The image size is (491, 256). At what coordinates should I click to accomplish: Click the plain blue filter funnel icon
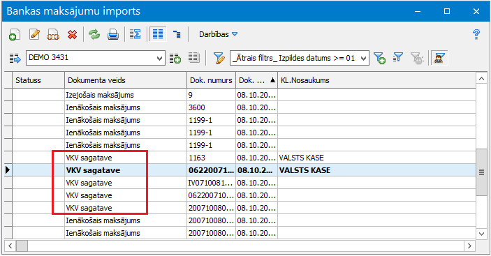tap(398, 57)
